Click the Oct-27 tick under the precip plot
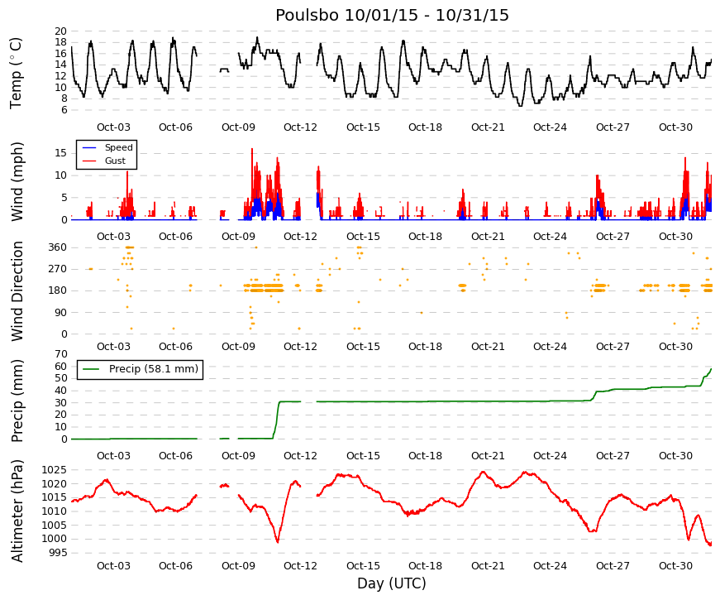This screenshot has height=600, width=720. point(613,456)
